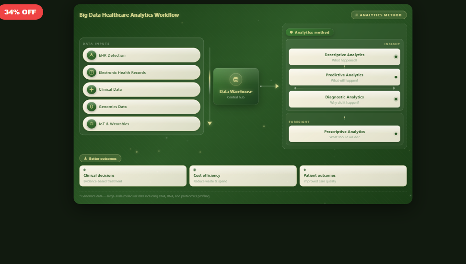Open the Clinical decisions card
Viewport: 466px width, 264px height.
tap(133, 176)
